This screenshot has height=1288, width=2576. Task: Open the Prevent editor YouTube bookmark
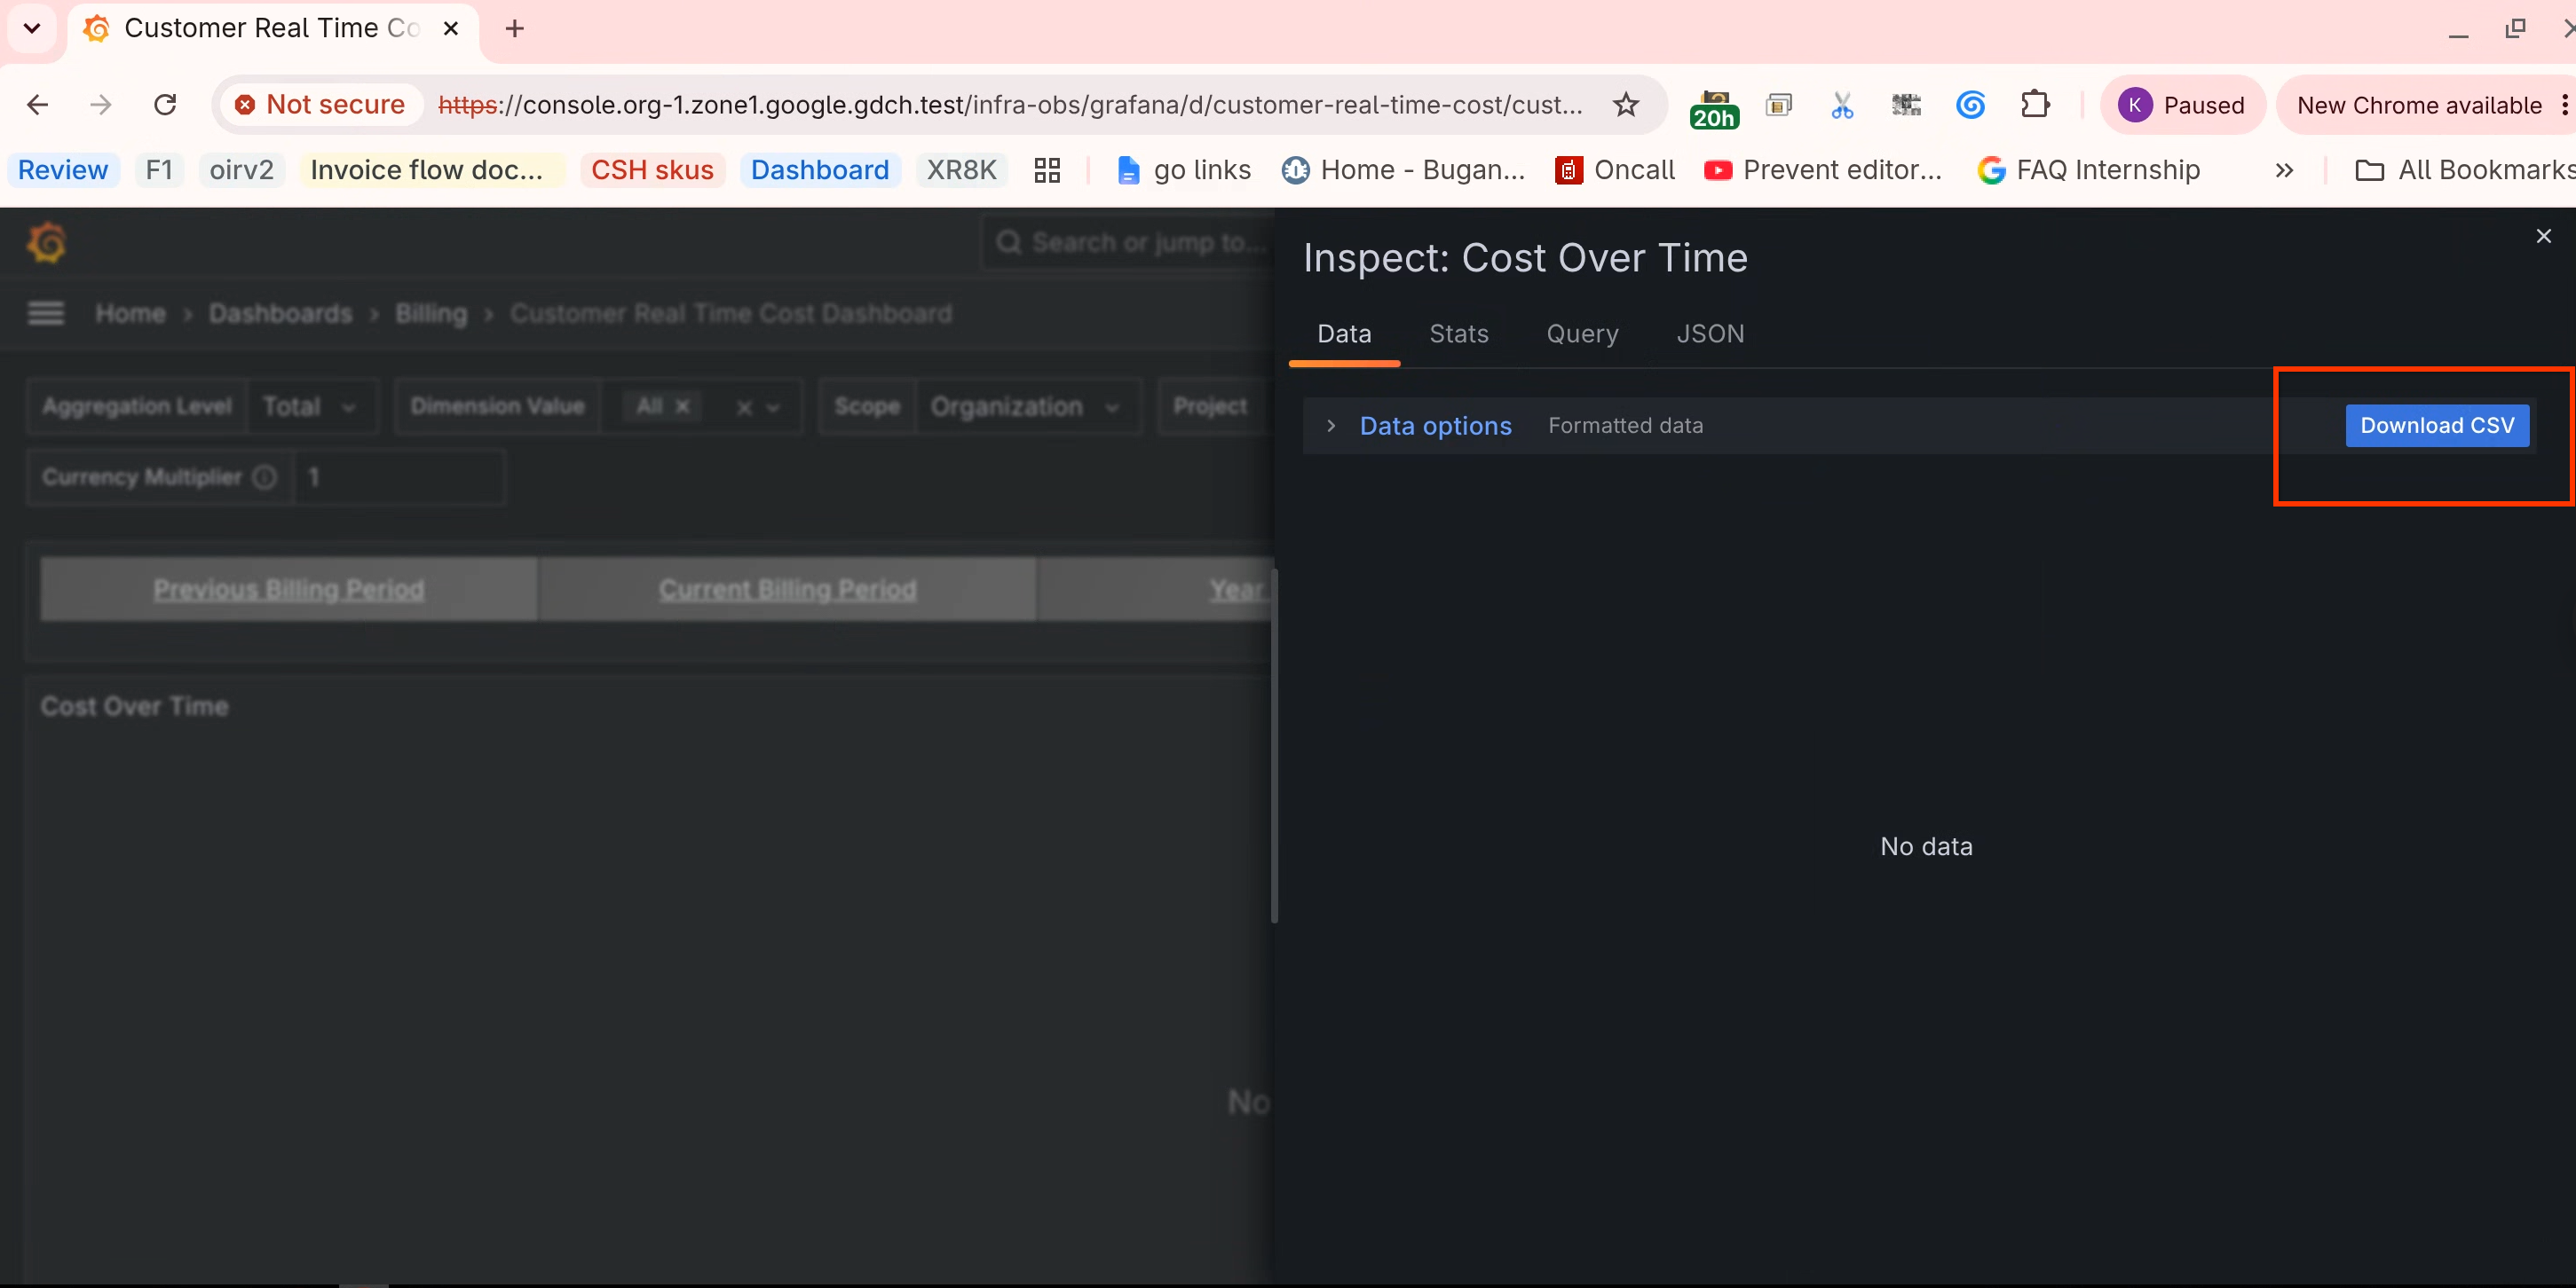click(x=1823, y=169)
